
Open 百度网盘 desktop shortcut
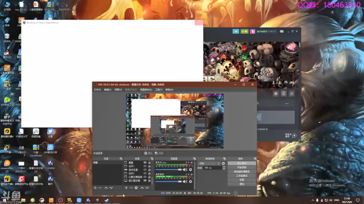(x=36, y=133)
